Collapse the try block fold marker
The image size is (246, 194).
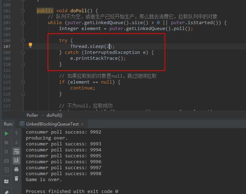[x=23, y=41]
